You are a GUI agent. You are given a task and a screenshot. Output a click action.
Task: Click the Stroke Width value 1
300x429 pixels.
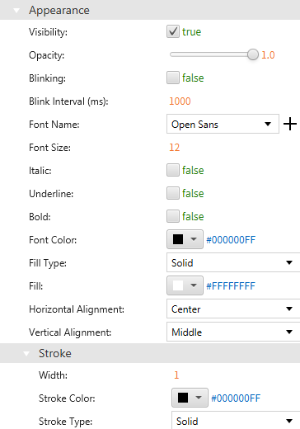[176, 375]
